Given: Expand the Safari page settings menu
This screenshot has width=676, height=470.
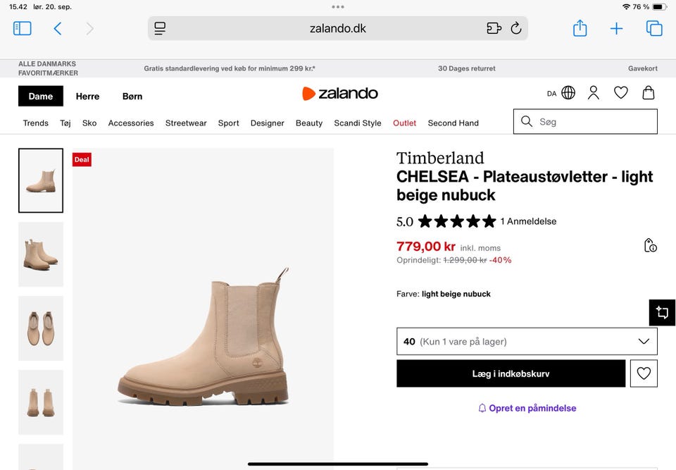Looking at the screenshot, I should 160,28.
